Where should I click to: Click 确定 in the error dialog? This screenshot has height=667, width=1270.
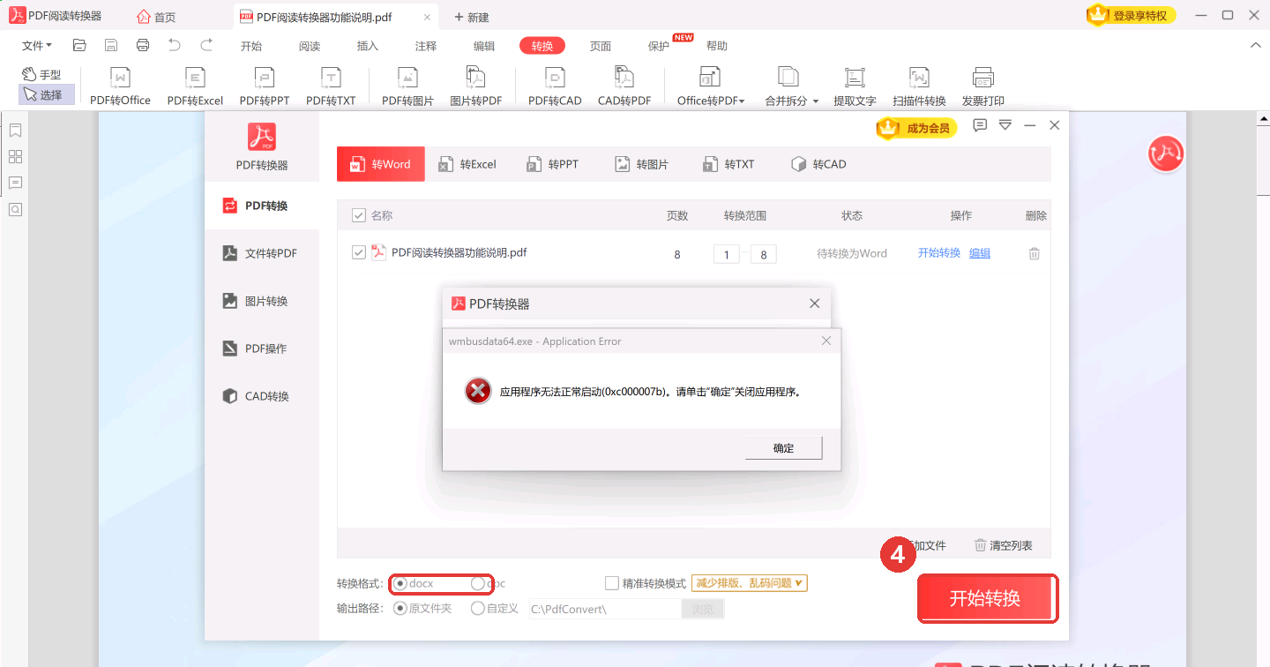tap(784, 448)
